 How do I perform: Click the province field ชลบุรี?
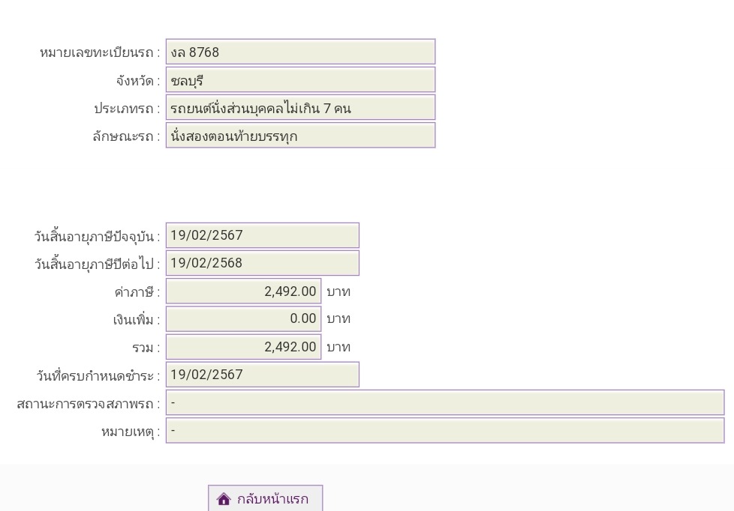[x=300, y=79]
